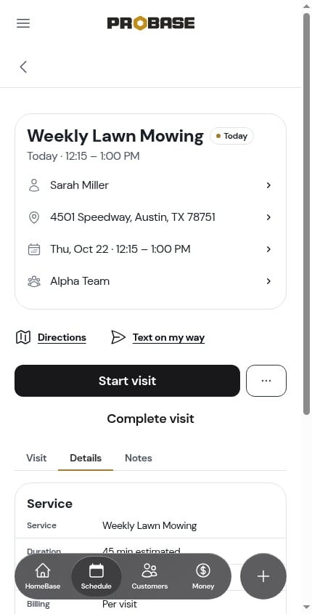Open the three-dots more options button
Viewport: 312px width, 614px height.
click(x=266, y=381)
